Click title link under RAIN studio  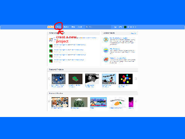tap(92, 108)
